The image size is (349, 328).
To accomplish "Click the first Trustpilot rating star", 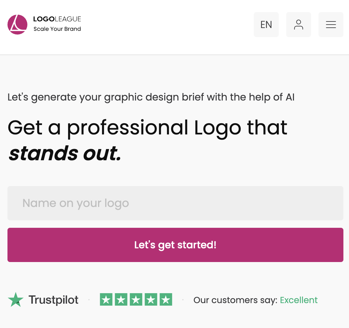I will point(106,300).
